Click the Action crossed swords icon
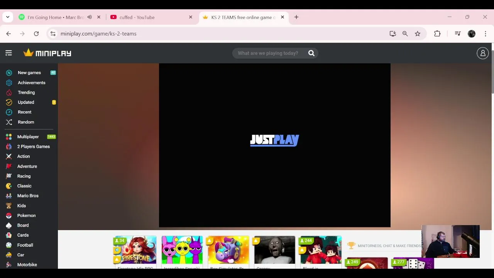This screenshot has height=278, width=494. pos(9,156)
